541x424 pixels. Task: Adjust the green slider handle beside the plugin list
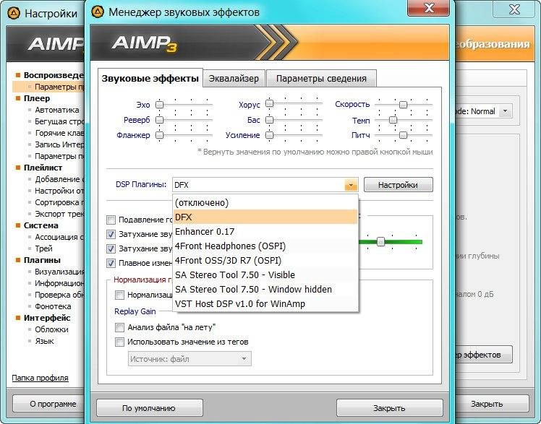[x=380, y=241]
